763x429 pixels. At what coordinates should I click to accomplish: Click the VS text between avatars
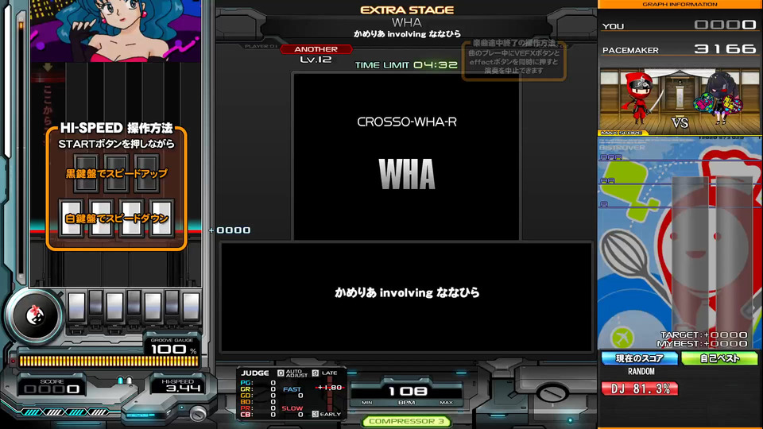pyautogui.click(x=680, y=122)
